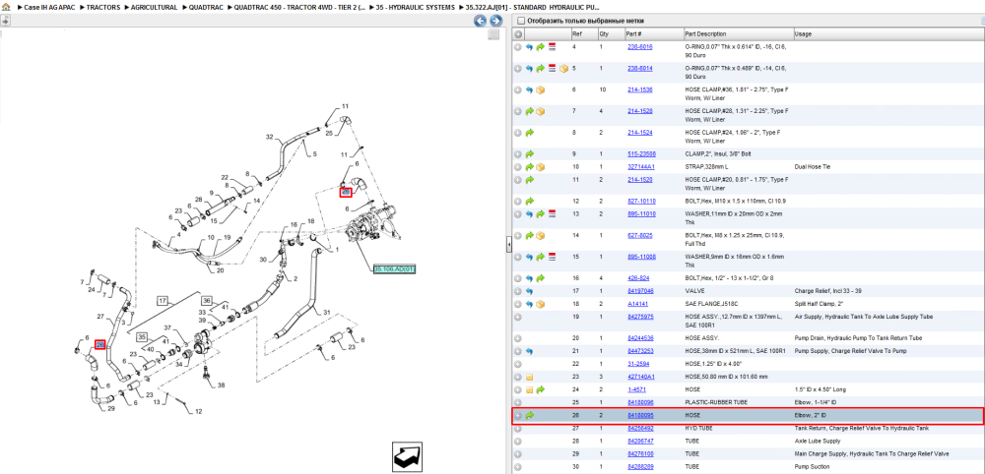Toggle selection circle for row 25
The image size is (985, 474).
click(518, 402)
